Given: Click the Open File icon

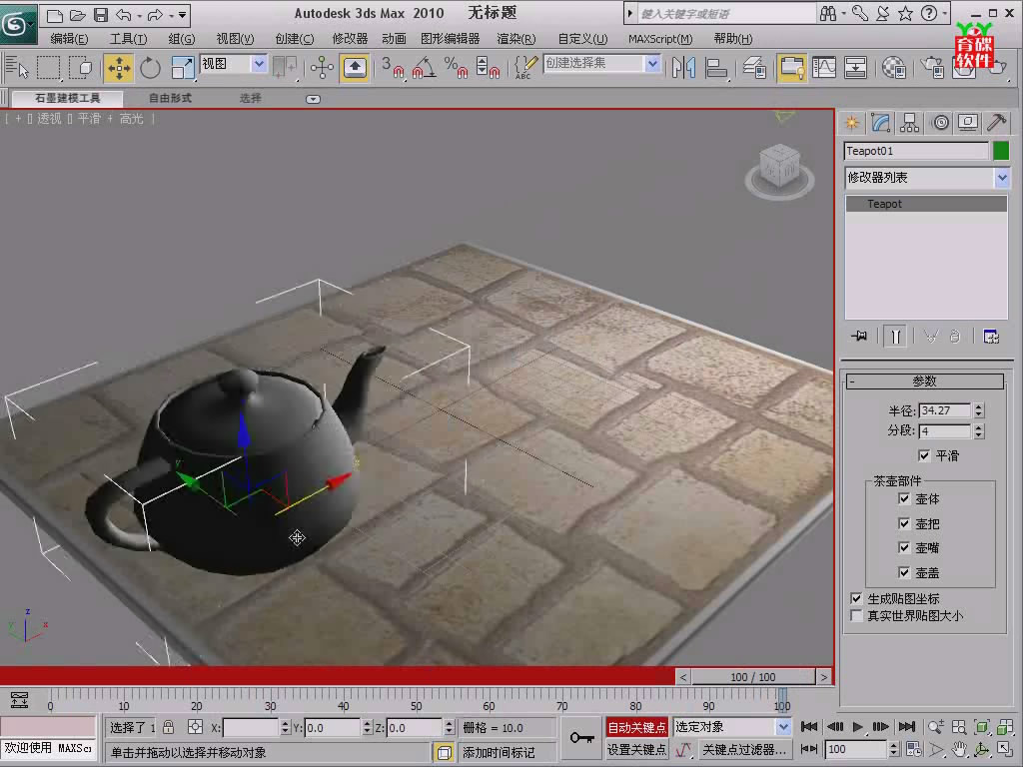Looking at the screenshot, I should 78,14.
